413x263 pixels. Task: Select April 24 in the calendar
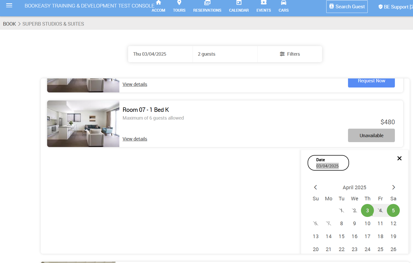pyautogui.click(x=367, y=249)
